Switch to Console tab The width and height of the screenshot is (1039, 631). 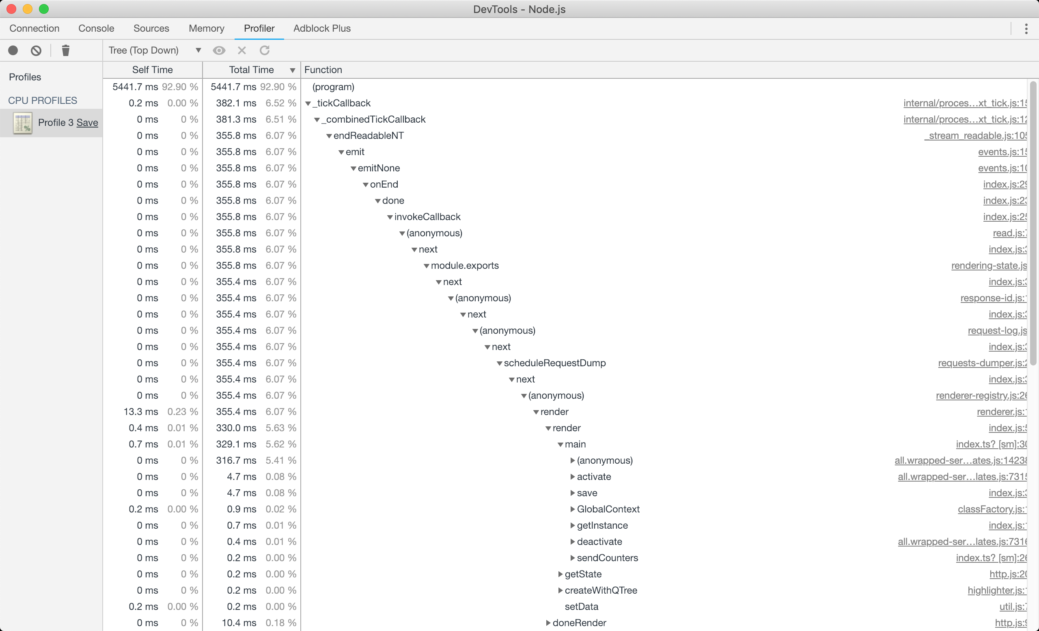[96, 28]
